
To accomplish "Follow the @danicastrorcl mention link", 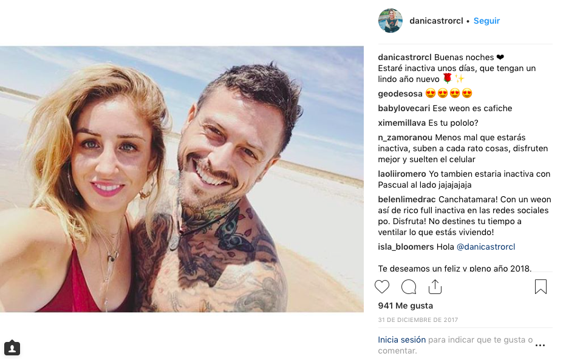I will pyautogui.click(x=486, y=247).
